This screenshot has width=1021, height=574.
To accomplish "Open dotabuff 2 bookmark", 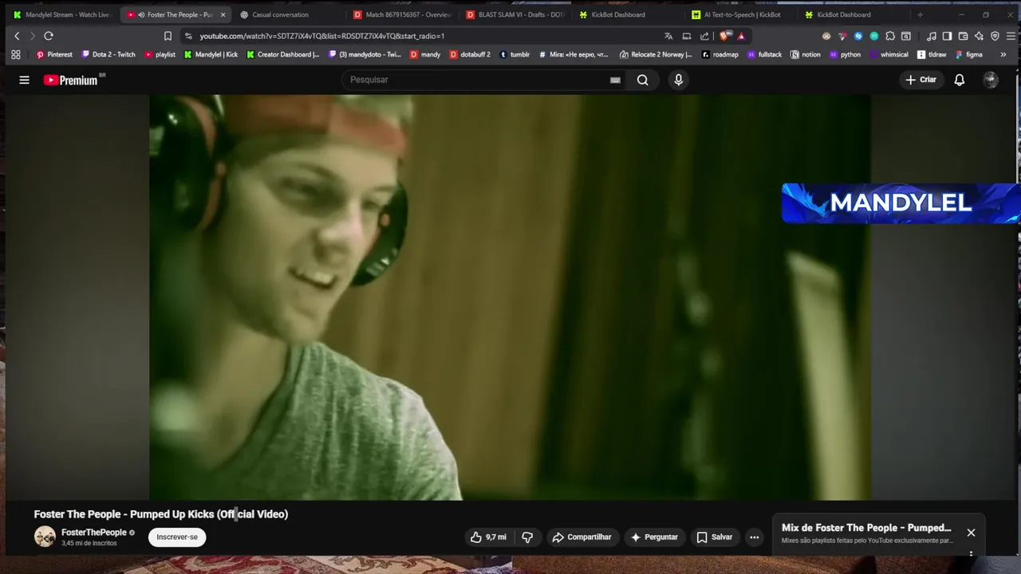I will (x=470, y=54).
